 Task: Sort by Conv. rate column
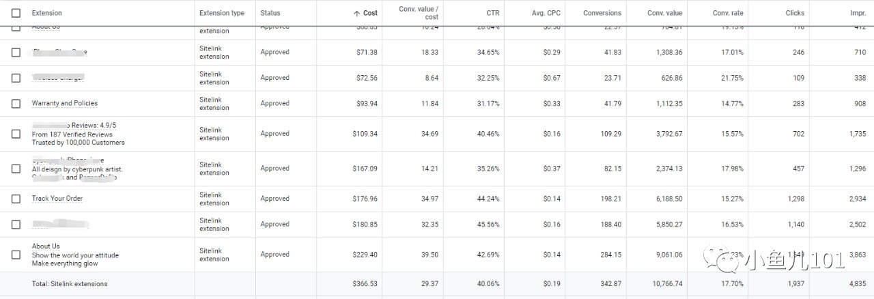coord(728,13)
